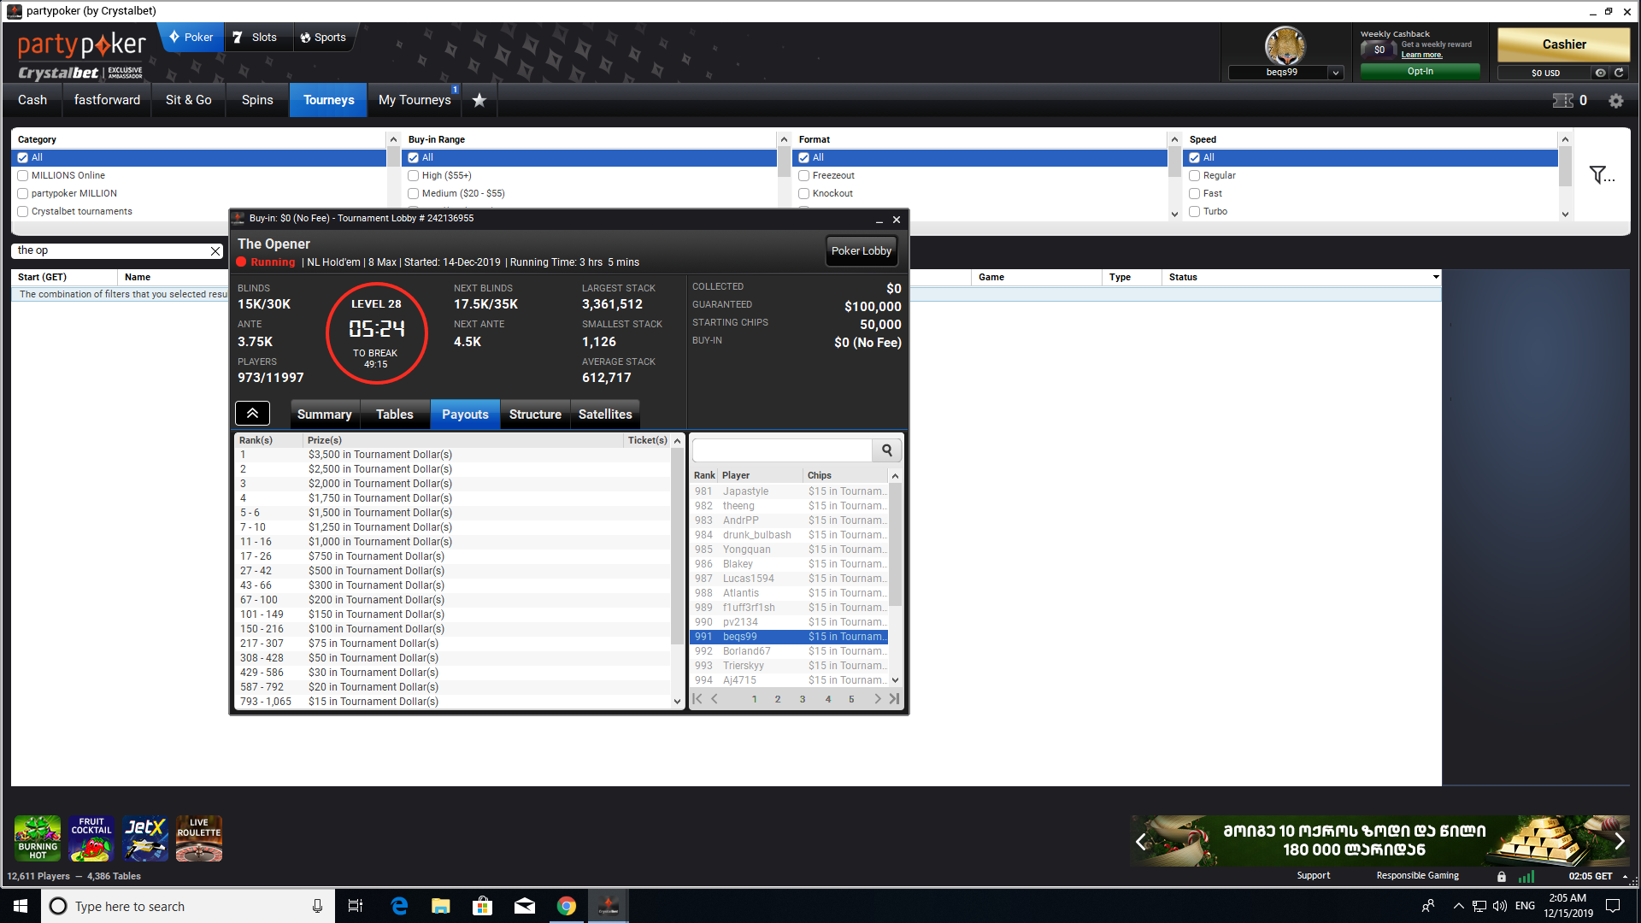
Task: Click the player search magnifier button
Action: pos(886,450)
